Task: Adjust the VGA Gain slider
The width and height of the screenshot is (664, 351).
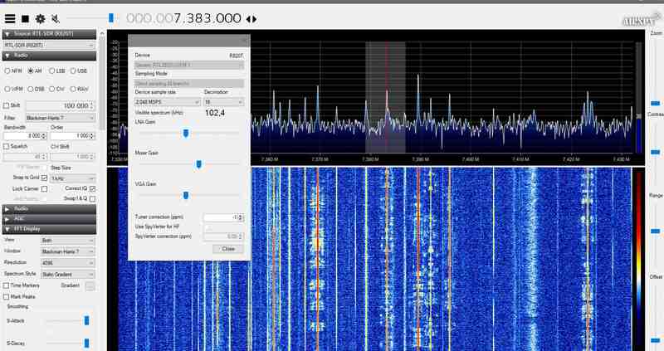Action: point(185,196)
